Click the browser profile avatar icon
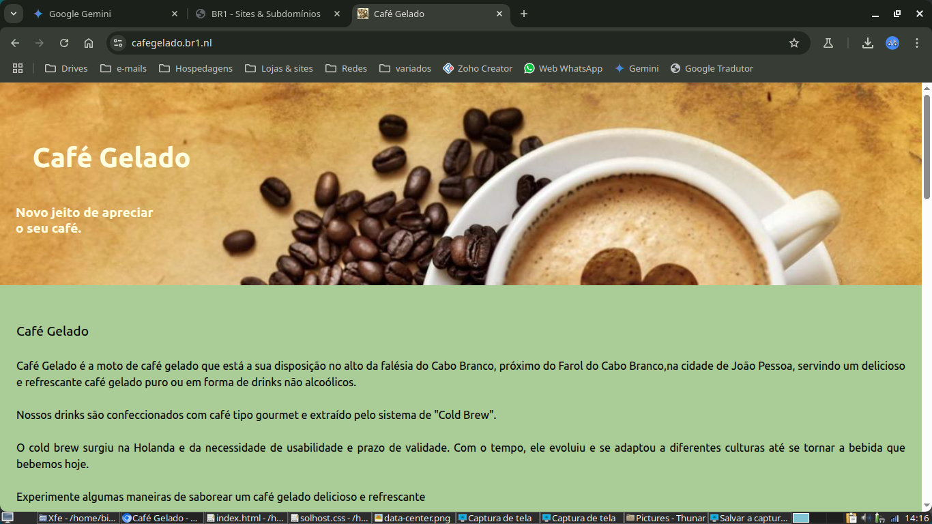 (x=892, y=42)
